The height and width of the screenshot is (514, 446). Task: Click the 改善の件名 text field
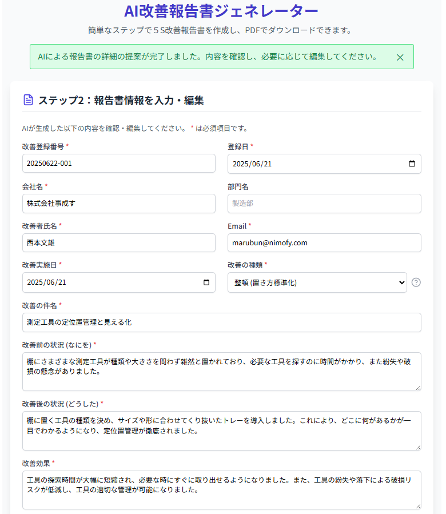[221, 322]
